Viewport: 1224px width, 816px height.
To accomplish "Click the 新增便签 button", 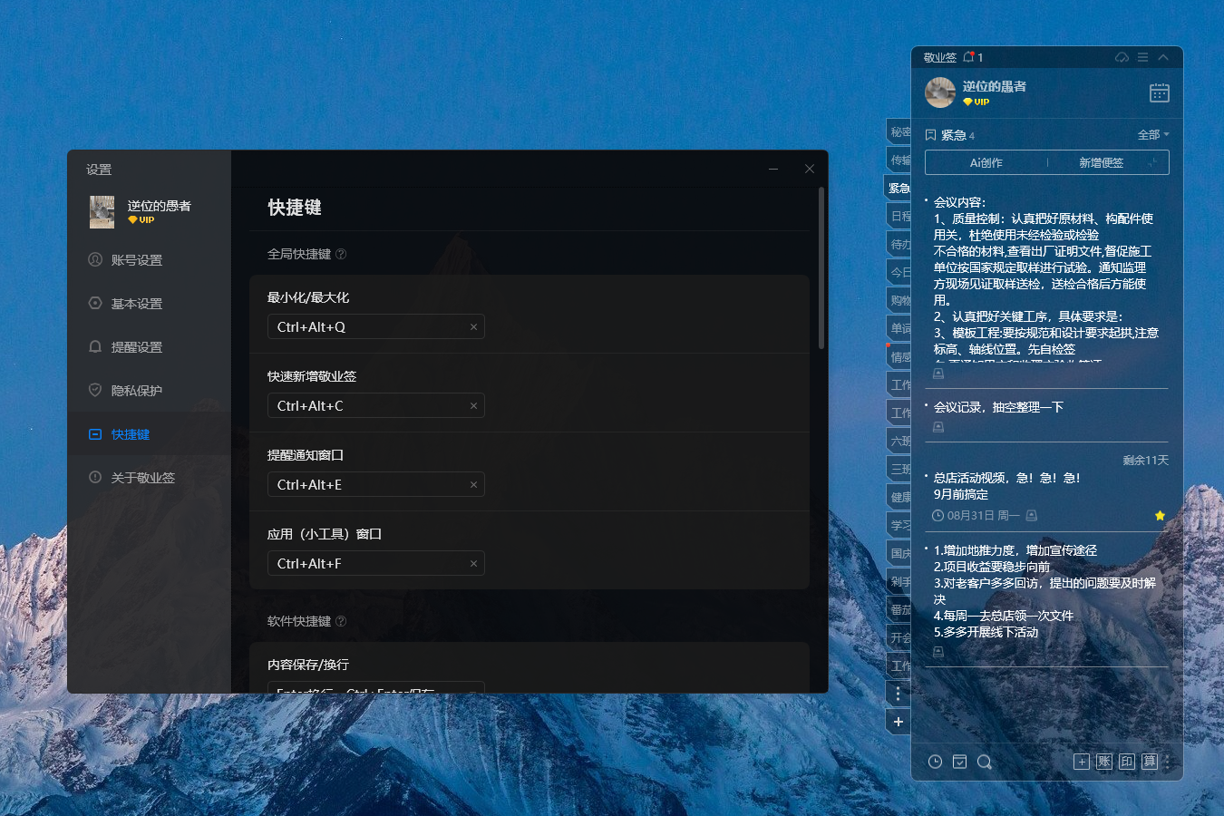I will 1101,162.
